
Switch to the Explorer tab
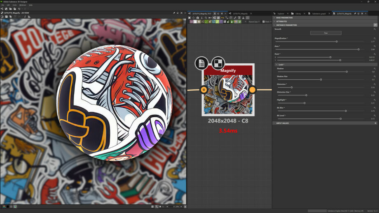tap(281, 14)
